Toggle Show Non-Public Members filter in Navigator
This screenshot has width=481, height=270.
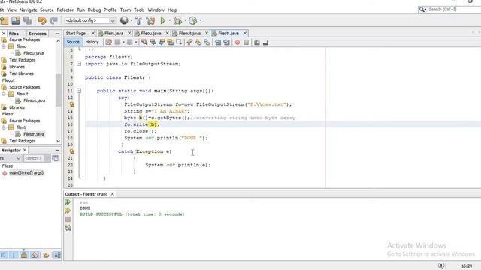tap(35, 255)
